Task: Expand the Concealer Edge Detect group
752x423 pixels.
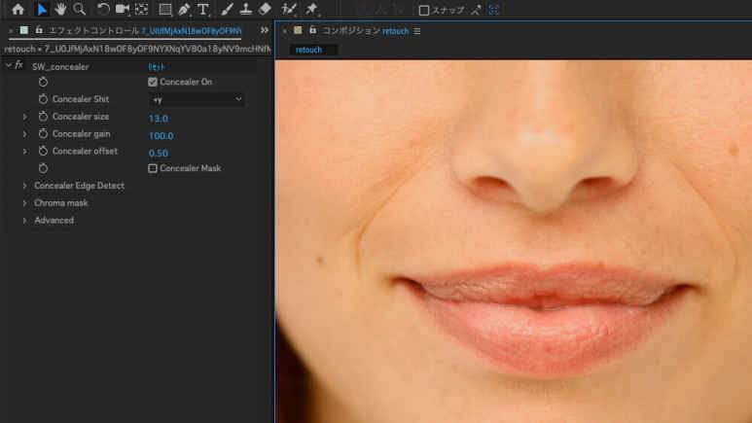Action: click(24, 186)
